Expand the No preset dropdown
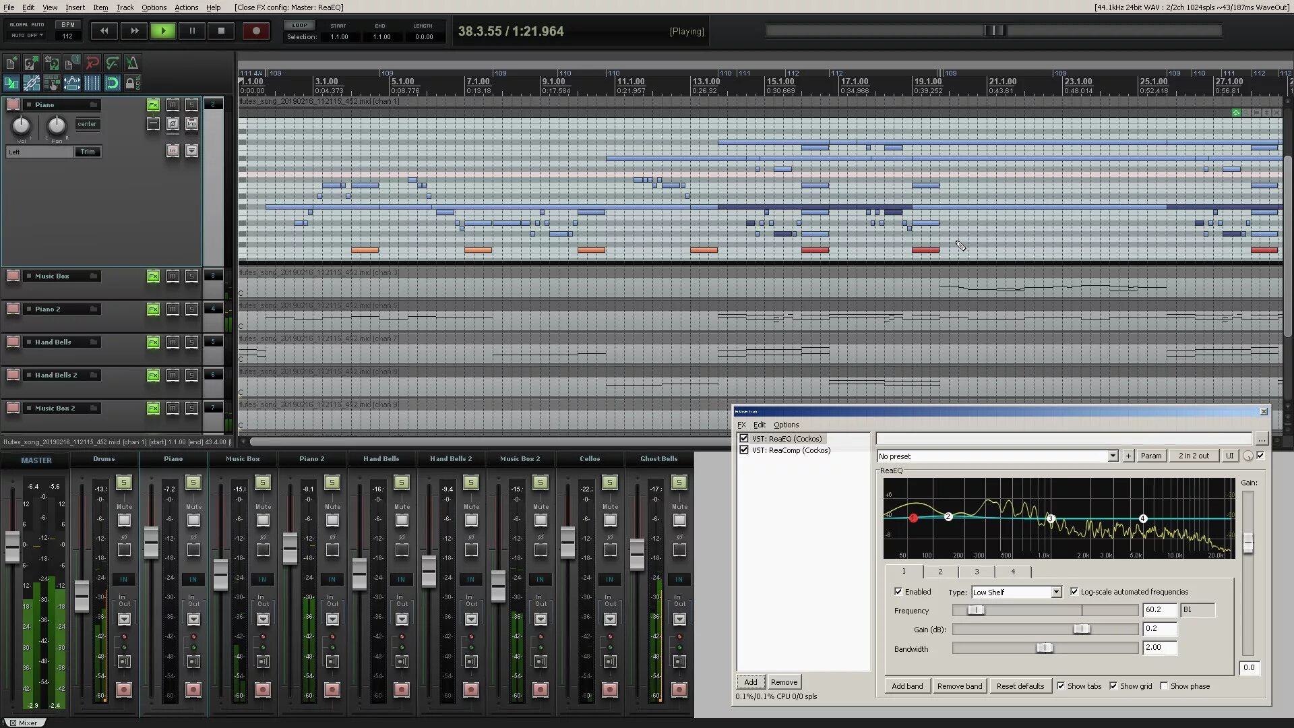 pos(1112,456)
